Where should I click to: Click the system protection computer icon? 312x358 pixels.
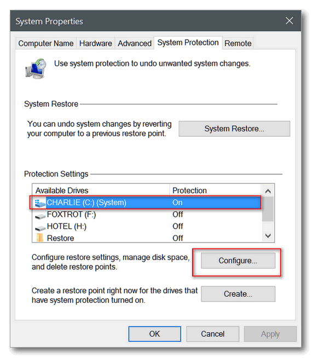pyautogui.click(x=36, y=68)
